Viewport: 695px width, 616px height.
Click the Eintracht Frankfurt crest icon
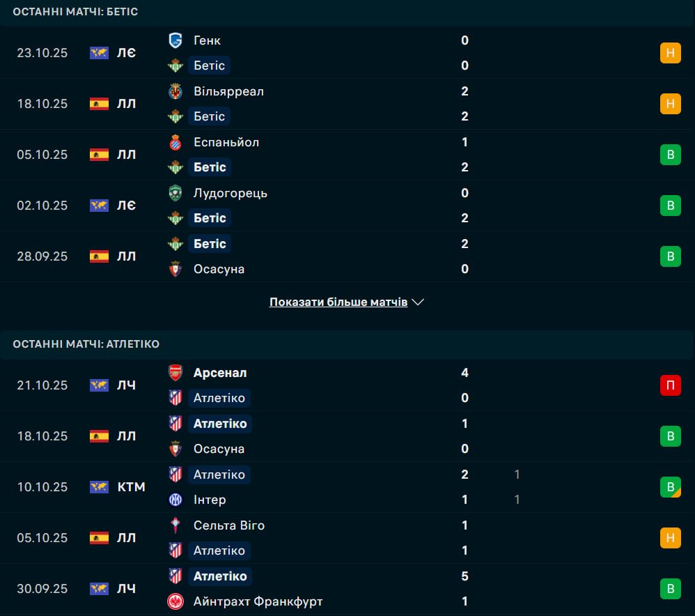tap(175, 601)
